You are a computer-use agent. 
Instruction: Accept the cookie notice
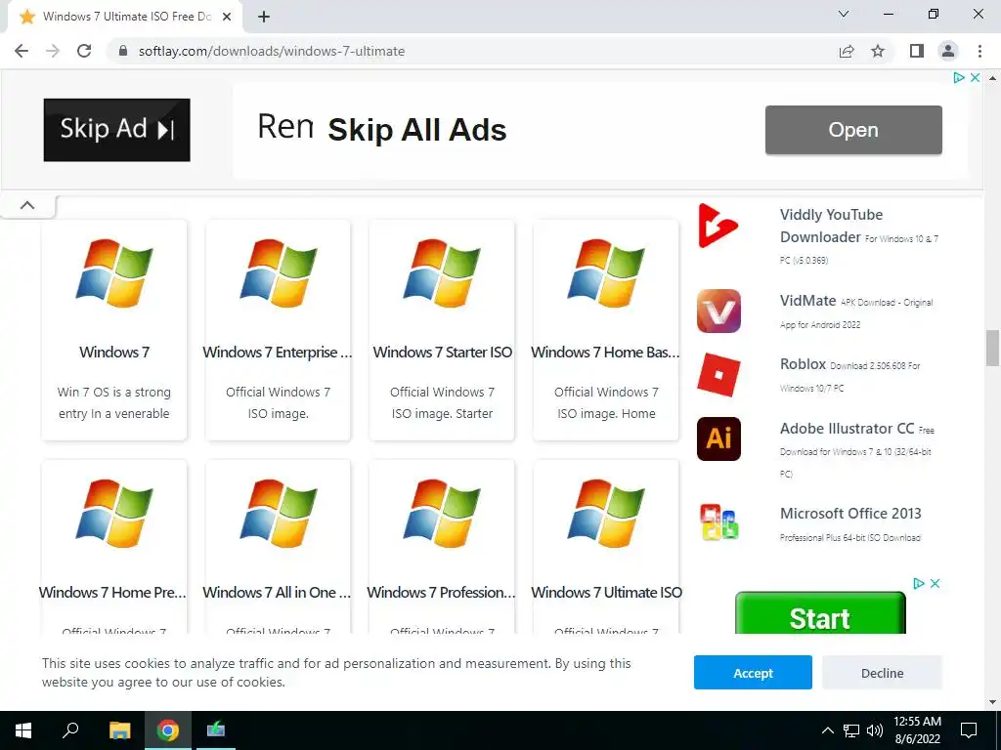(x=753, y=672)
